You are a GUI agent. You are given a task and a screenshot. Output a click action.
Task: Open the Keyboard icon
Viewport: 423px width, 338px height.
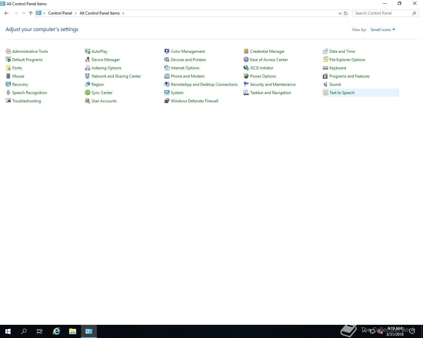(x=326, y=68)
